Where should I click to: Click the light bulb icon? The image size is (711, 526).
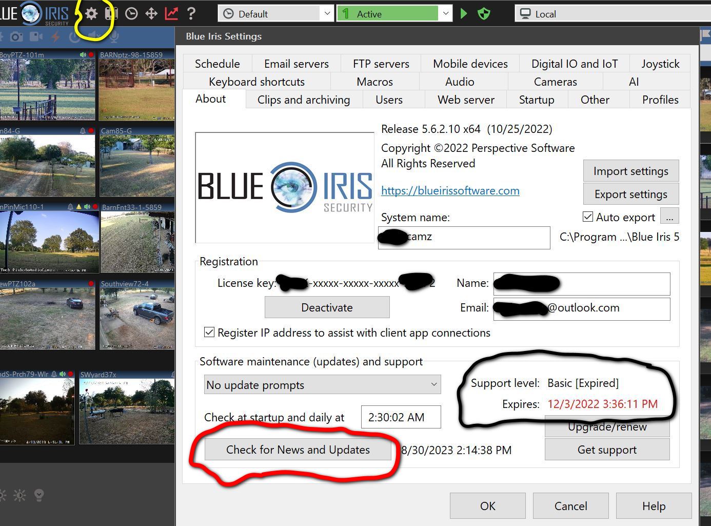pos(39,495)
